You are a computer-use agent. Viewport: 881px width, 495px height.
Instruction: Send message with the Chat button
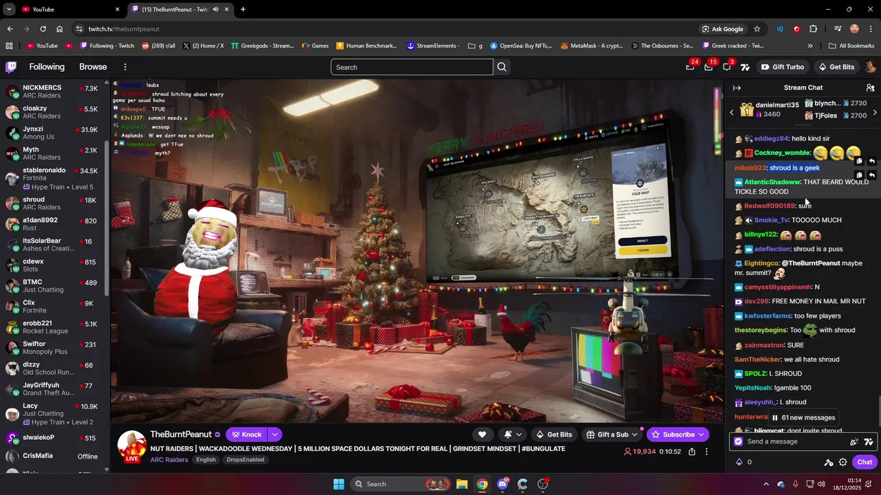pyautogui.click(x=864, y=462)
